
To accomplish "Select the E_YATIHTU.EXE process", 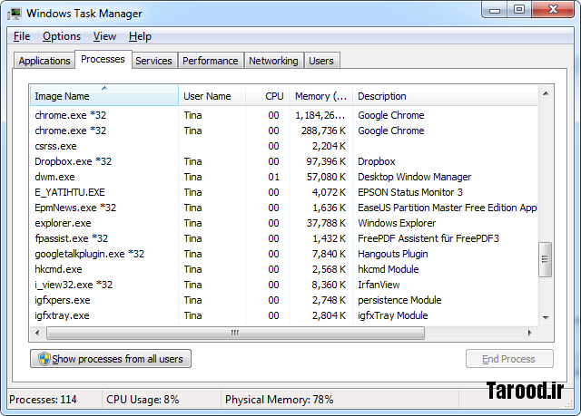I will click(284, 192).
